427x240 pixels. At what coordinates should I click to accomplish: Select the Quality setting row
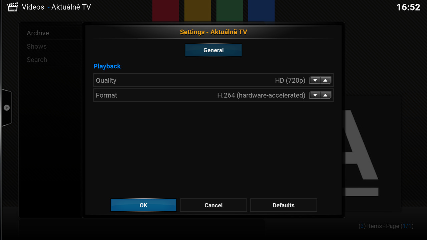coord(200,80)
